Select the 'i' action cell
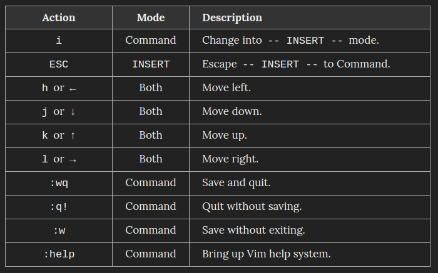 pyautogui.click(x=59, y=41)
